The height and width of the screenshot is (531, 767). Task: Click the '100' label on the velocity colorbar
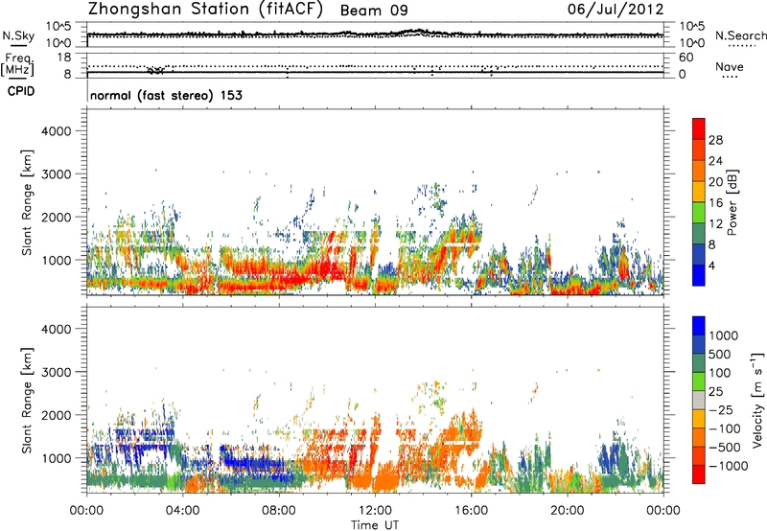(x=719, y=373)
